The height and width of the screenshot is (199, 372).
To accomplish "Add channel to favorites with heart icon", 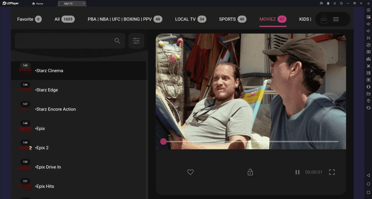I will 190,172.
